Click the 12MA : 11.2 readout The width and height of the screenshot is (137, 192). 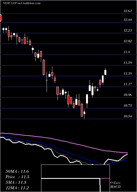(x=17, y=188)
